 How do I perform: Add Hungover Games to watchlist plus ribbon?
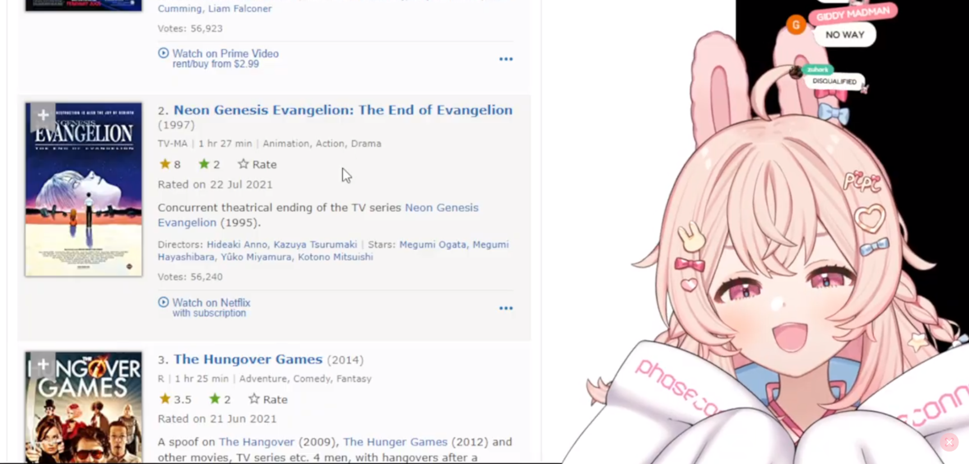click(43, 365)
